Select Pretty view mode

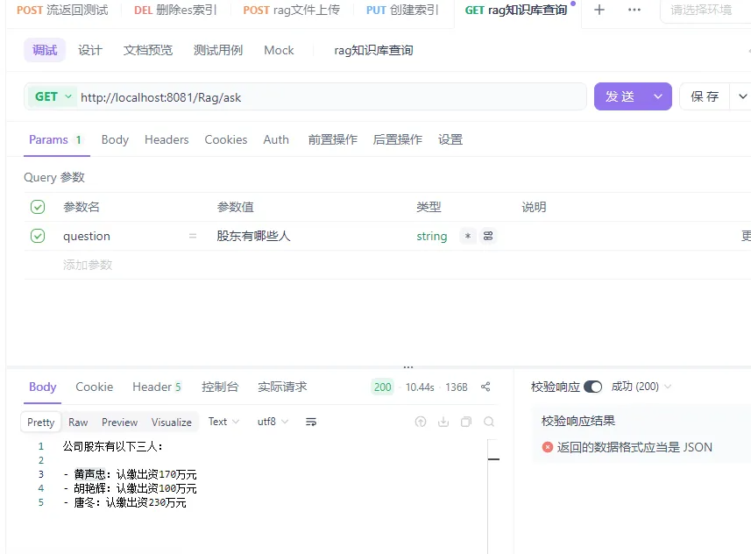click(40, 423)
